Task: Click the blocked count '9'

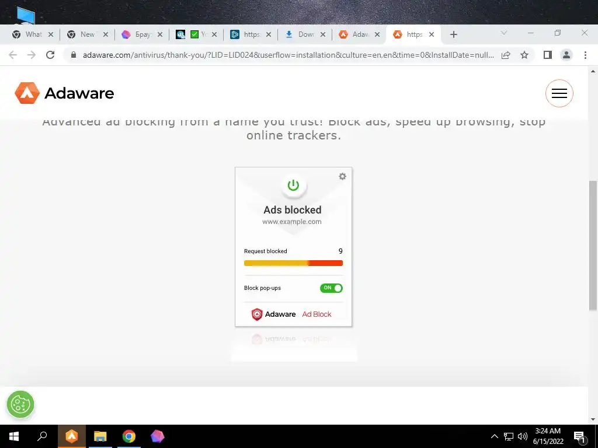Action: coord(340,251)
